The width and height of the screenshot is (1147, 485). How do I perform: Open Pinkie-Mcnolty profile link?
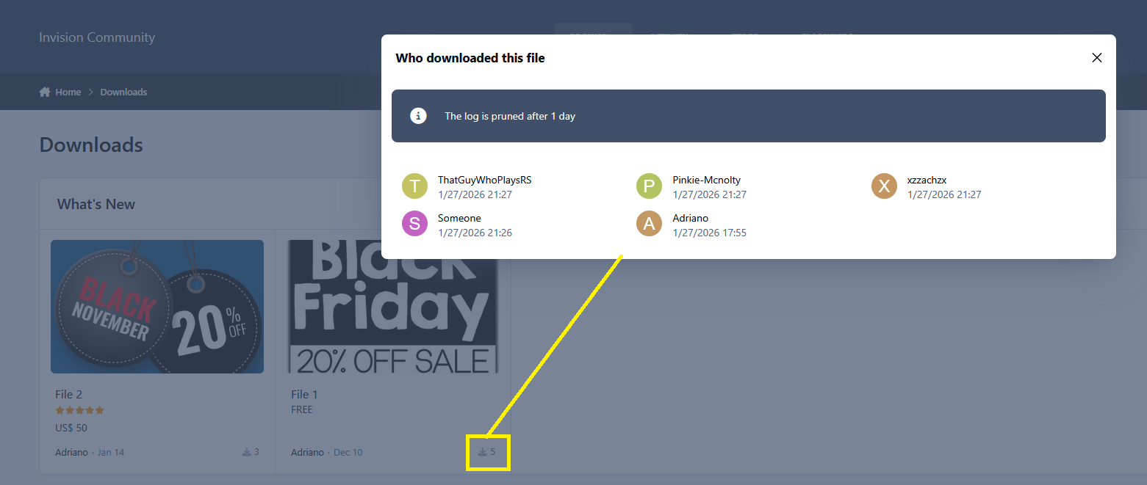click(x=706, y=180)
